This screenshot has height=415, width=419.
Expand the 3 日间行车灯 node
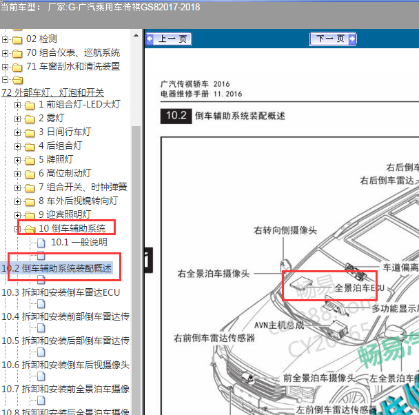17,133
